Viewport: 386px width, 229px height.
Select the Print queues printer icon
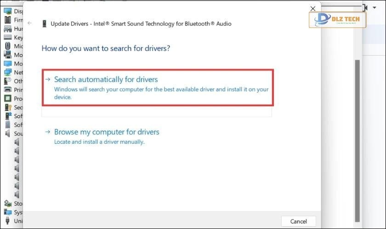[x=7, y=90]
